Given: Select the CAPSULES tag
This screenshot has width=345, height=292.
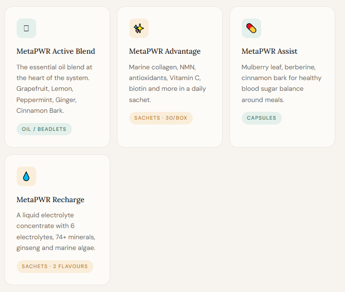Looking at the screenshot, I should (x=262, y=118).
